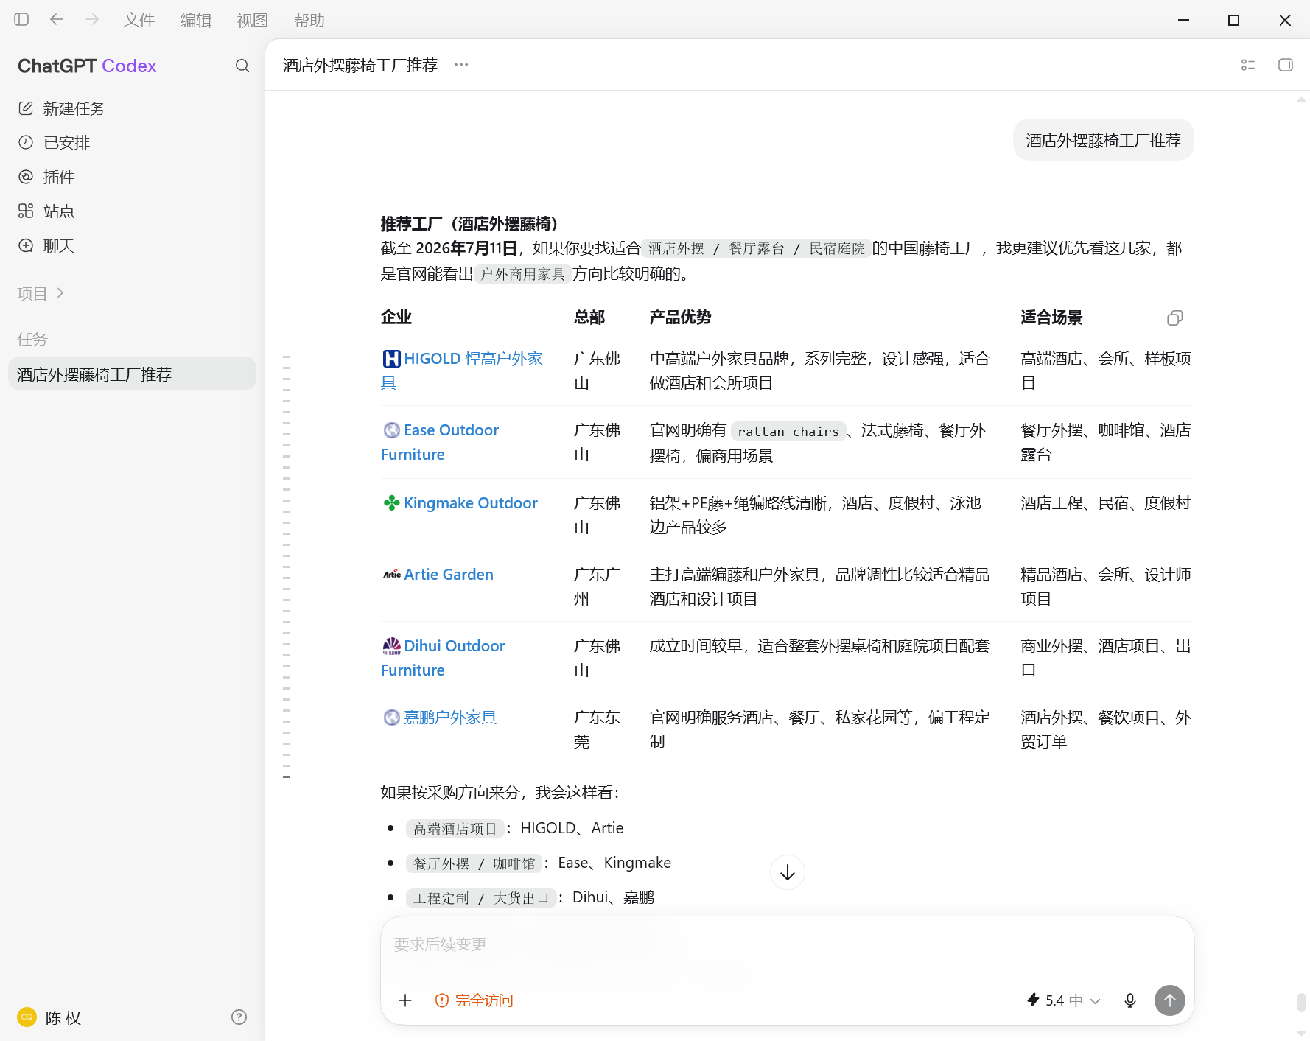Click the 总部 column header

point(589,318)
